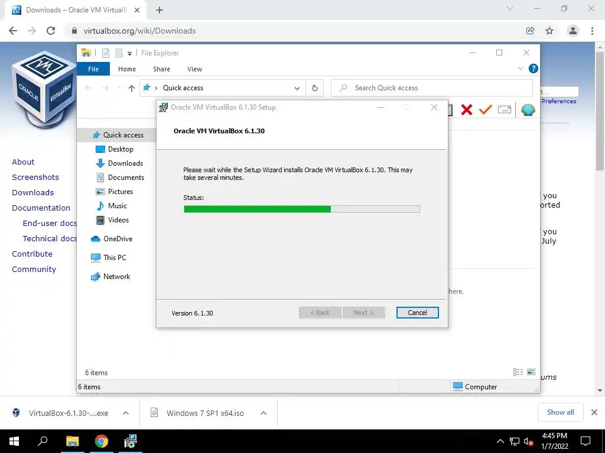605x453 pixels.
Task: Open the Windows Start menu
Action: coord(14,441)
